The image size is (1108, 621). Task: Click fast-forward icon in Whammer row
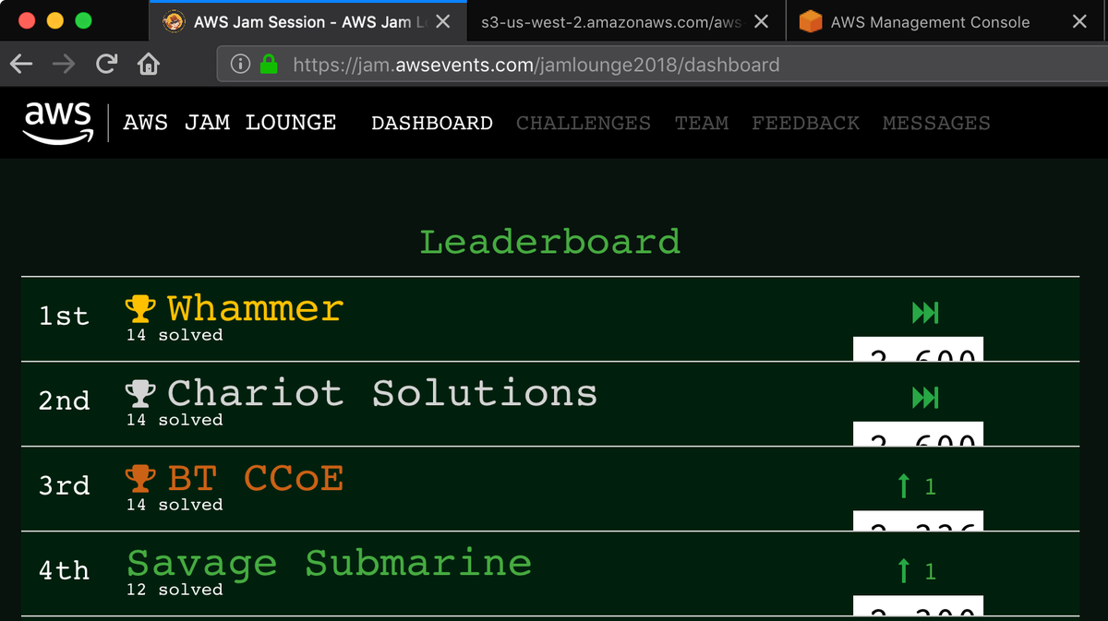[925, 313]
